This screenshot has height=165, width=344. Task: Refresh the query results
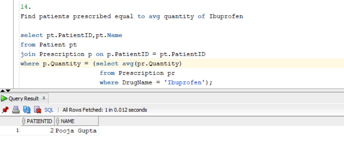click(26, 110)
